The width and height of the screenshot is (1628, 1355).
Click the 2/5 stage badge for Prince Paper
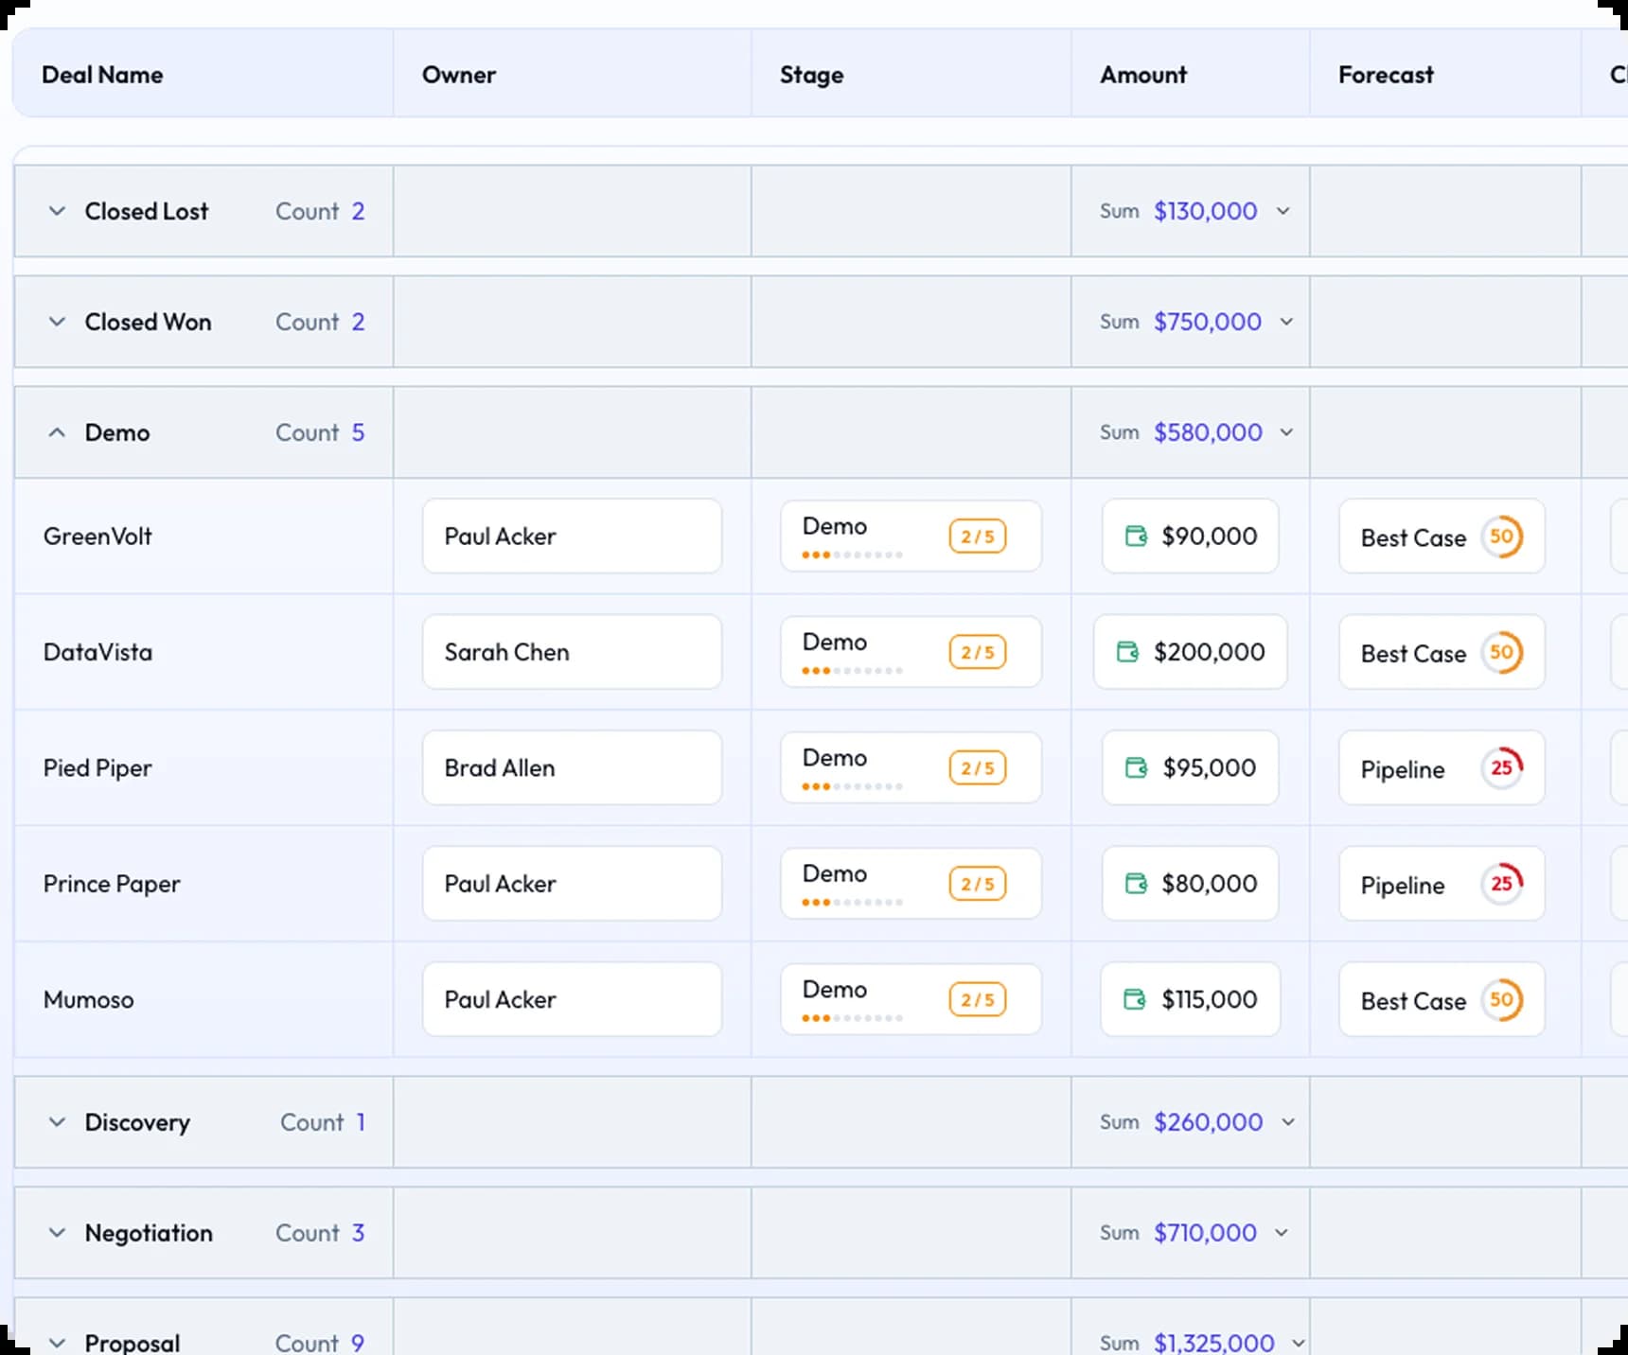[x=977, y=884]
